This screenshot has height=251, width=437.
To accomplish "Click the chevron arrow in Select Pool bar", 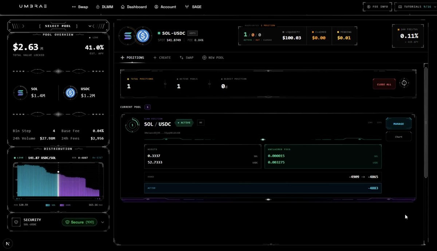I will pos(90,26).
